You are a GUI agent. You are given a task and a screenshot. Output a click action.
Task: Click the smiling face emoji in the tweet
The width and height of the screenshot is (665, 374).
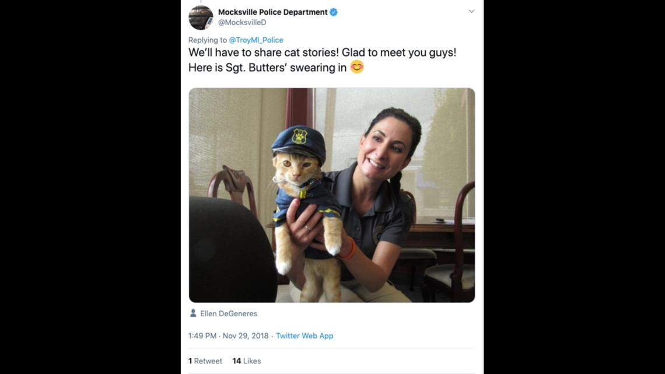click(357, 67)
